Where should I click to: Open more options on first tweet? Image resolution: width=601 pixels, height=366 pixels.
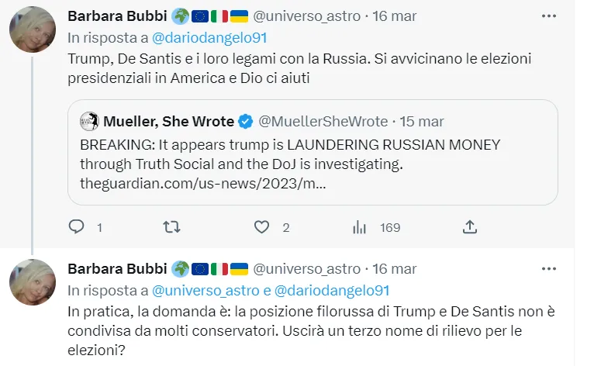click(x=549, y=16)
